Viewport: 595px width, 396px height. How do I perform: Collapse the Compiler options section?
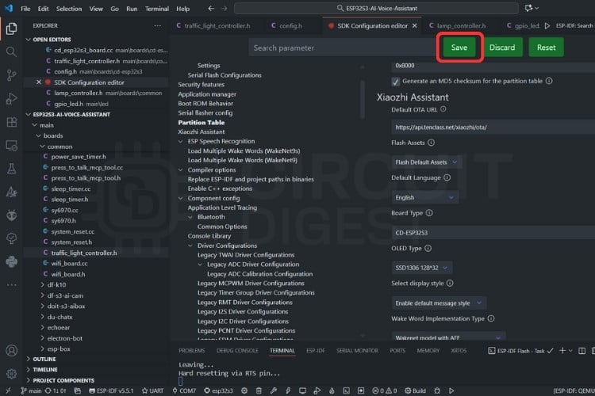tap(181, 170)
